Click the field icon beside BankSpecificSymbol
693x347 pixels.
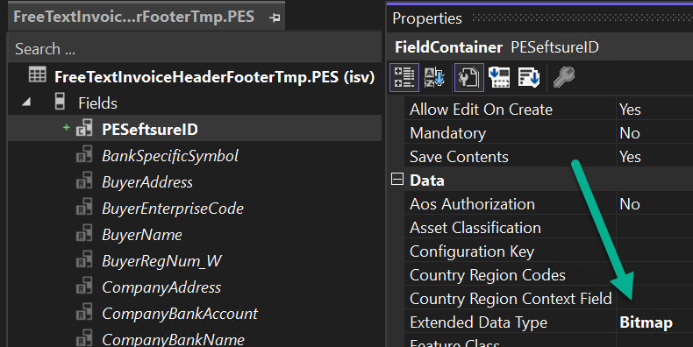pos(84,154)
